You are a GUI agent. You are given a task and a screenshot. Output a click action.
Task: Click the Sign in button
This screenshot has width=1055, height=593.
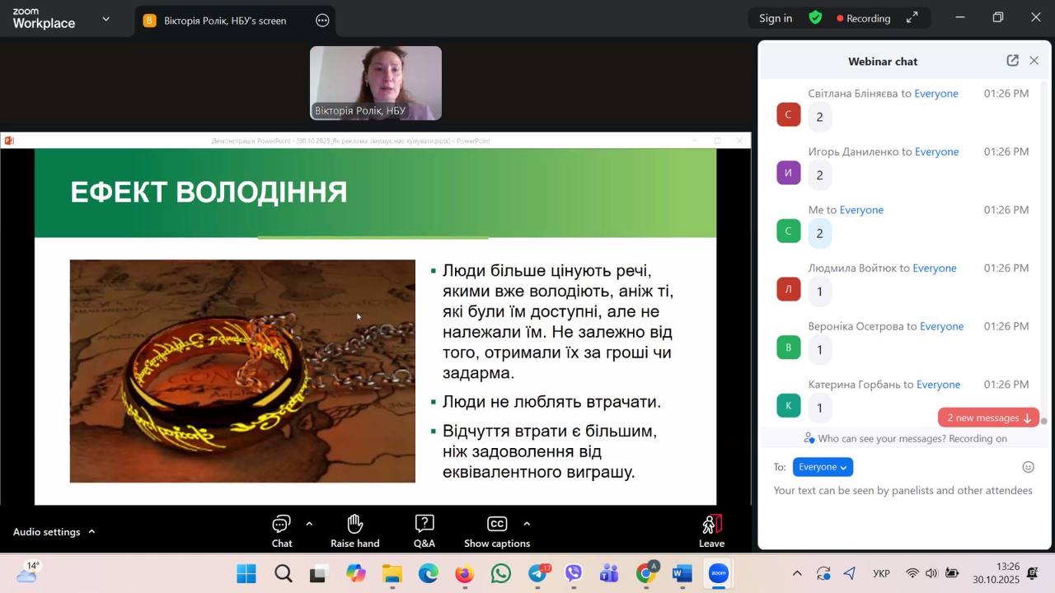(x=775, y=18)
